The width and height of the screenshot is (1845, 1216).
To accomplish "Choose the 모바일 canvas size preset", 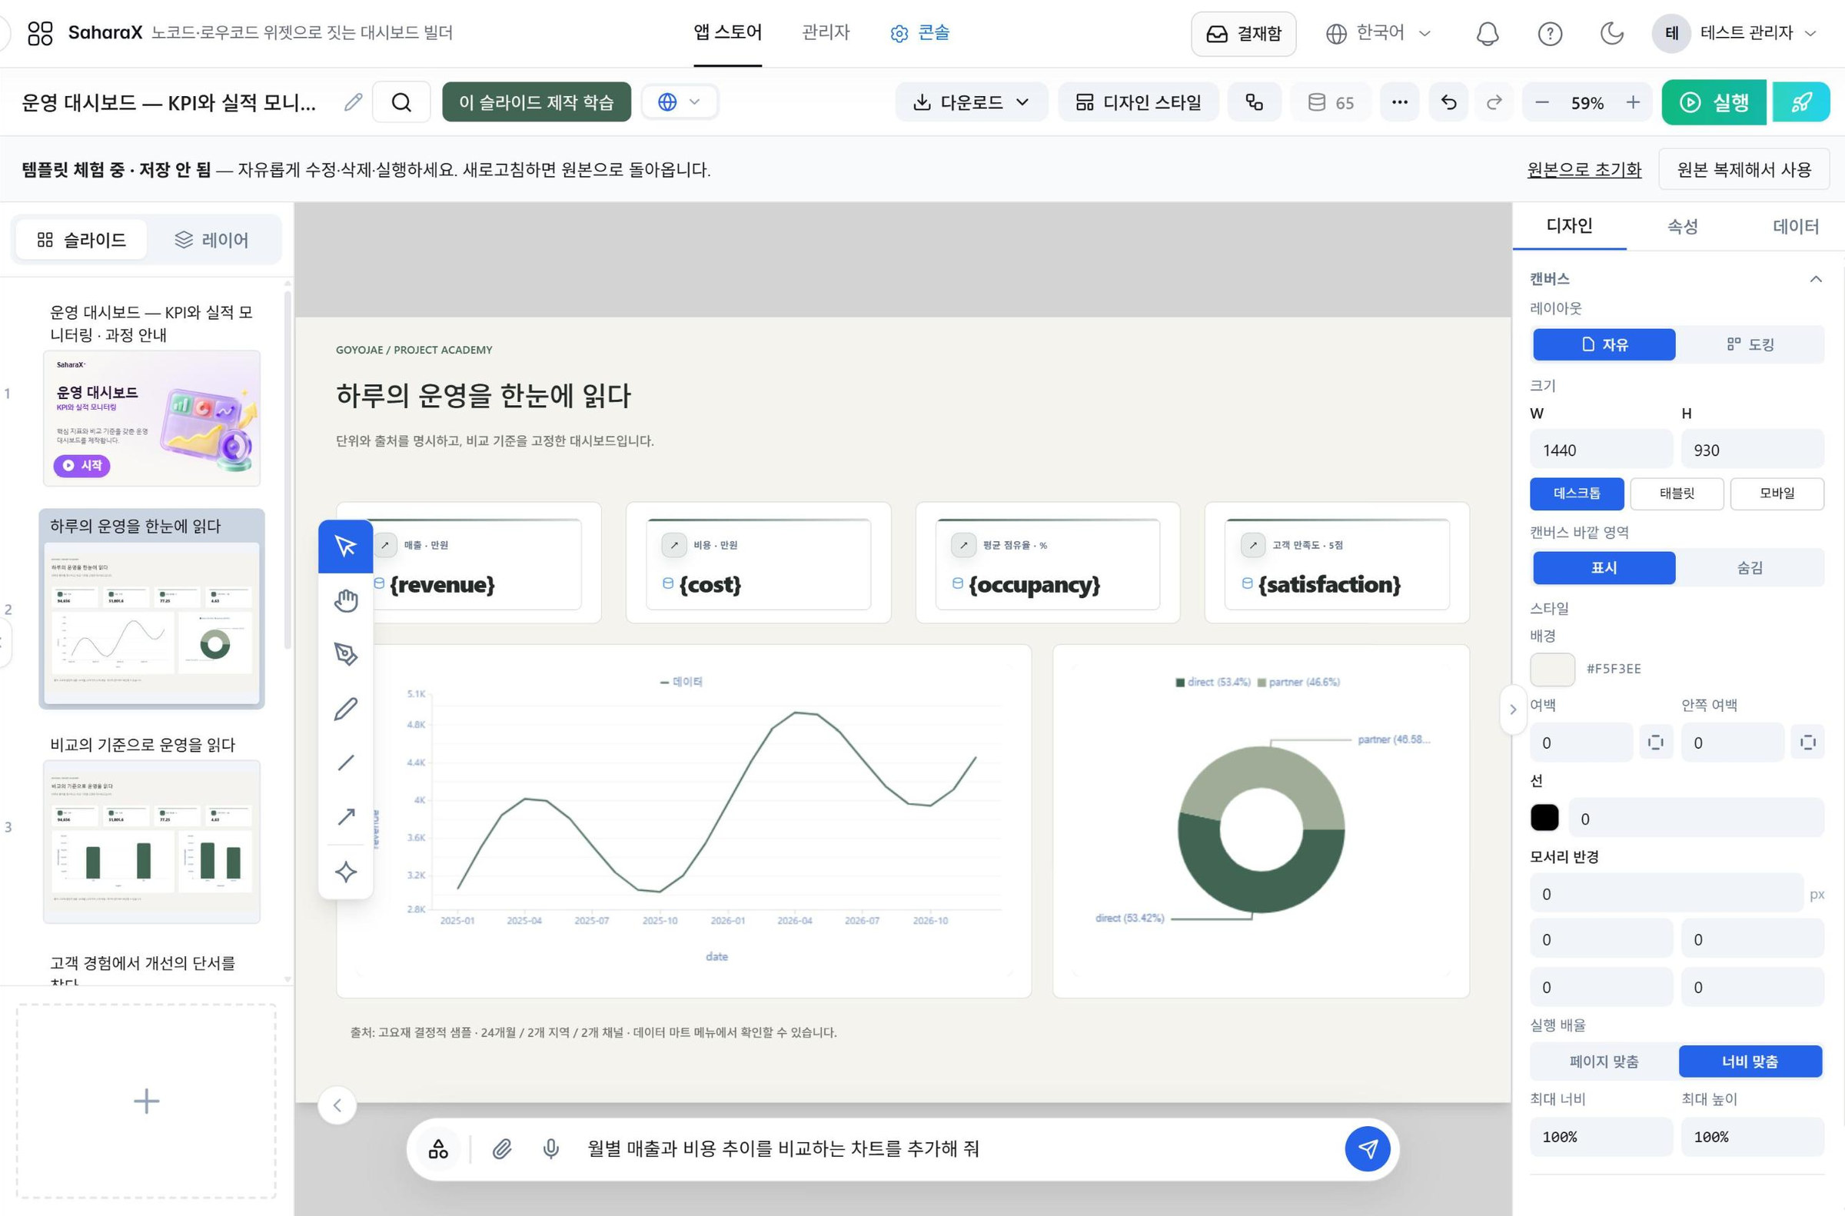I will coord(1777,493).
